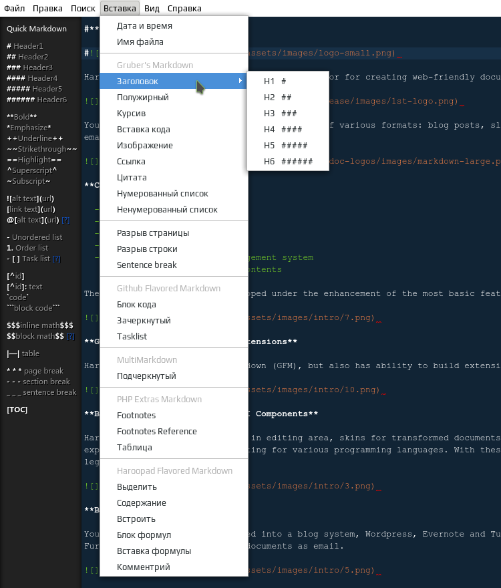Image resolution: width=501 pixels, height=588 pixels.
Task: Open the Вид menu in menu bar
Action: click(x=152, y=8)
